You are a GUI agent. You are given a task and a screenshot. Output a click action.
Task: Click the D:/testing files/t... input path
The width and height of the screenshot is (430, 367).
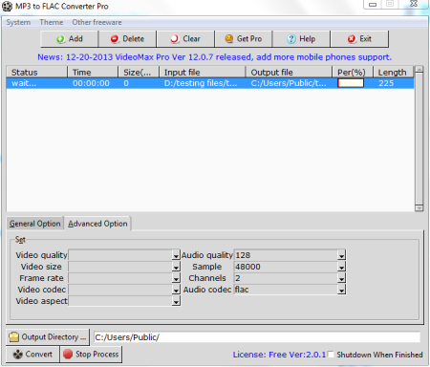coord(201,83)
